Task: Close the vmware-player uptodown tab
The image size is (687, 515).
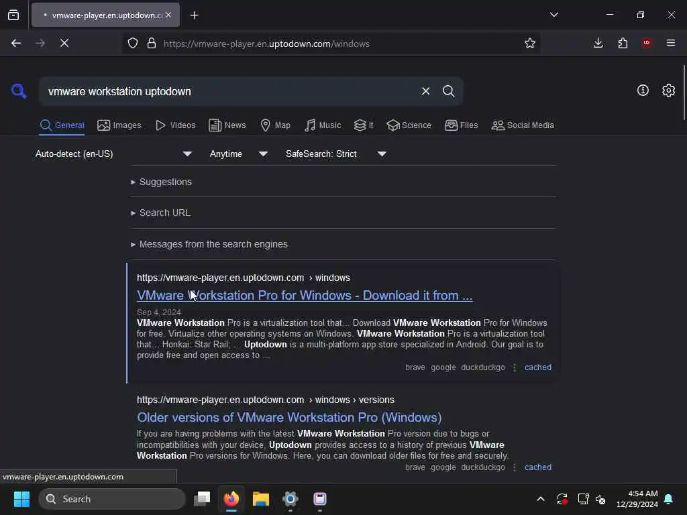Action: tap(168, 15)
